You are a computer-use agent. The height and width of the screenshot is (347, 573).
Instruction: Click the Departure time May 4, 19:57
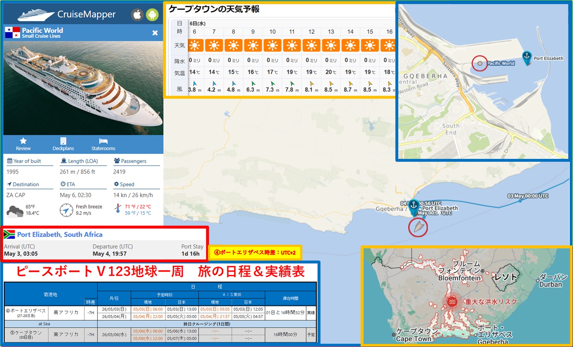click(110, 254)
